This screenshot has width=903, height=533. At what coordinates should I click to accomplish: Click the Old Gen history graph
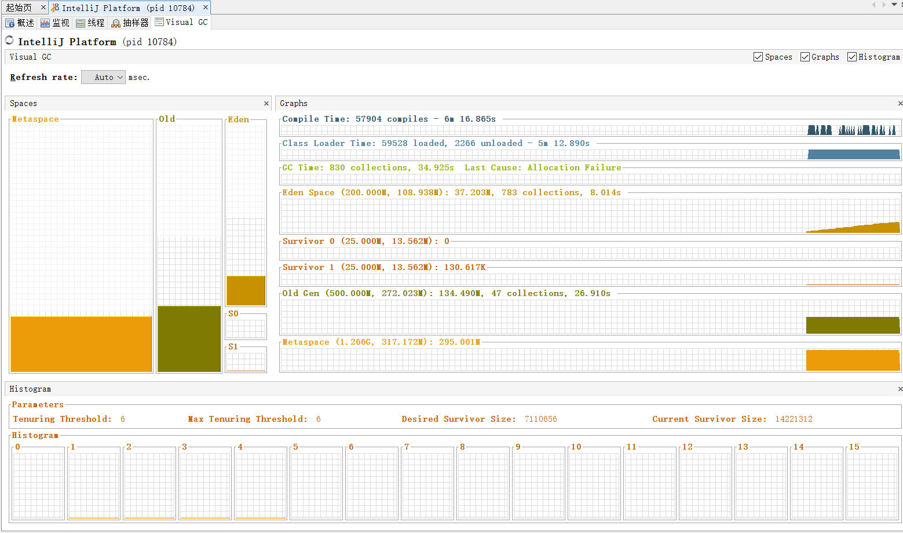590,316
